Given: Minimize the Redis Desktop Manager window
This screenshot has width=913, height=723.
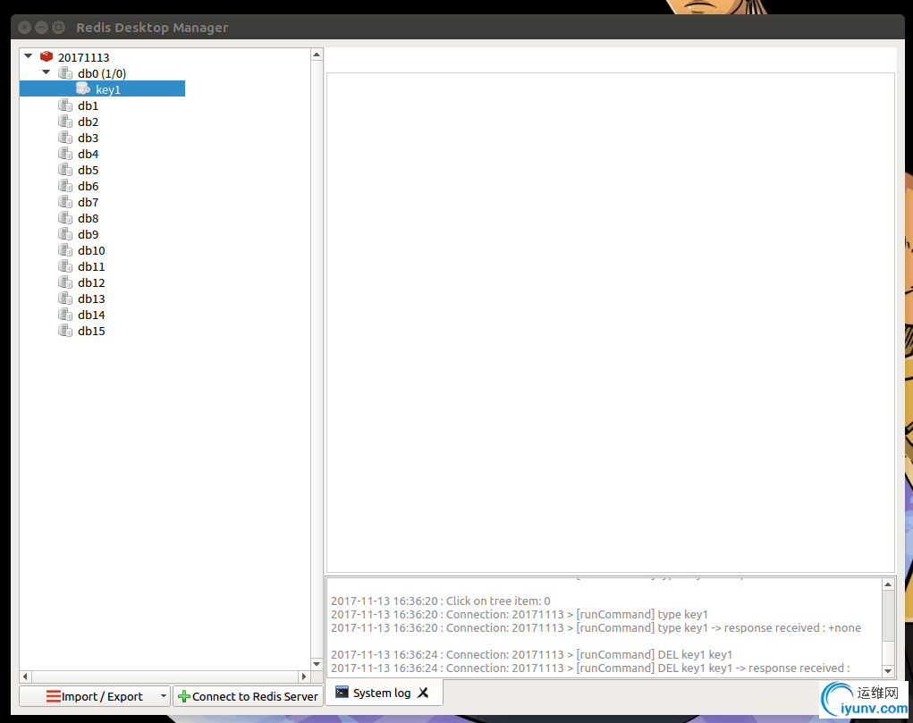Looking at the screenshot, I should 41,28.
